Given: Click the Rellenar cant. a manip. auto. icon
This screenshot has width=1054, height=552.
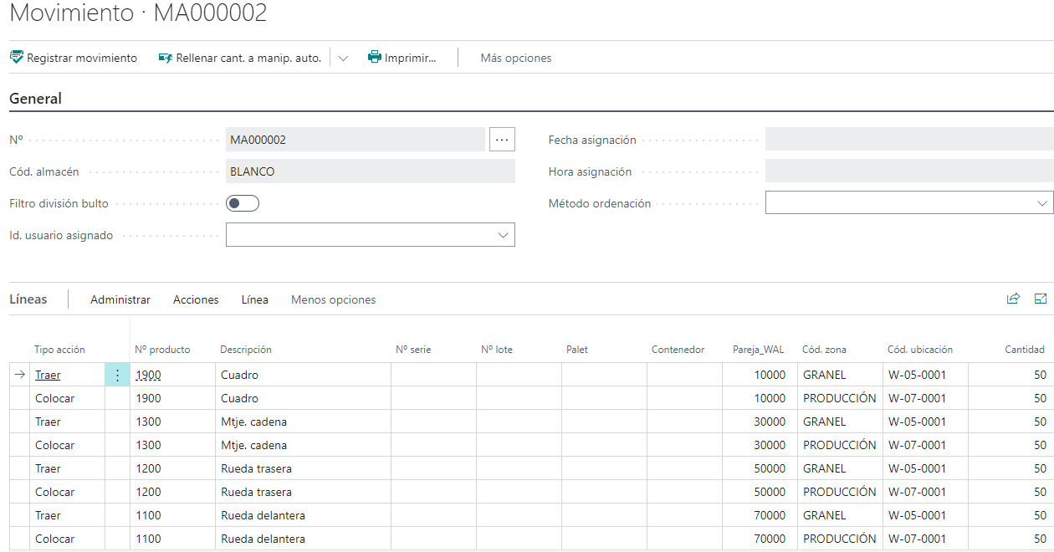Looking at the screenshot, I should (x=166, y=58).
